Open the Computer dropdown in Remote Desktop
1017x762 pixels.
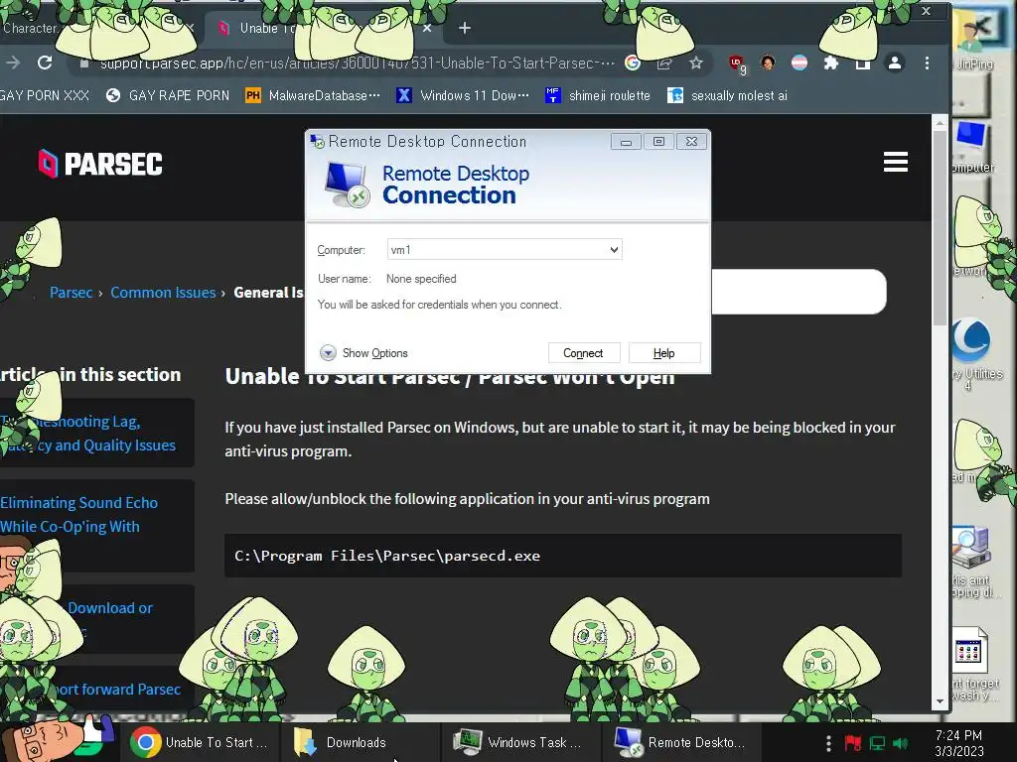[x=614, y=249]
